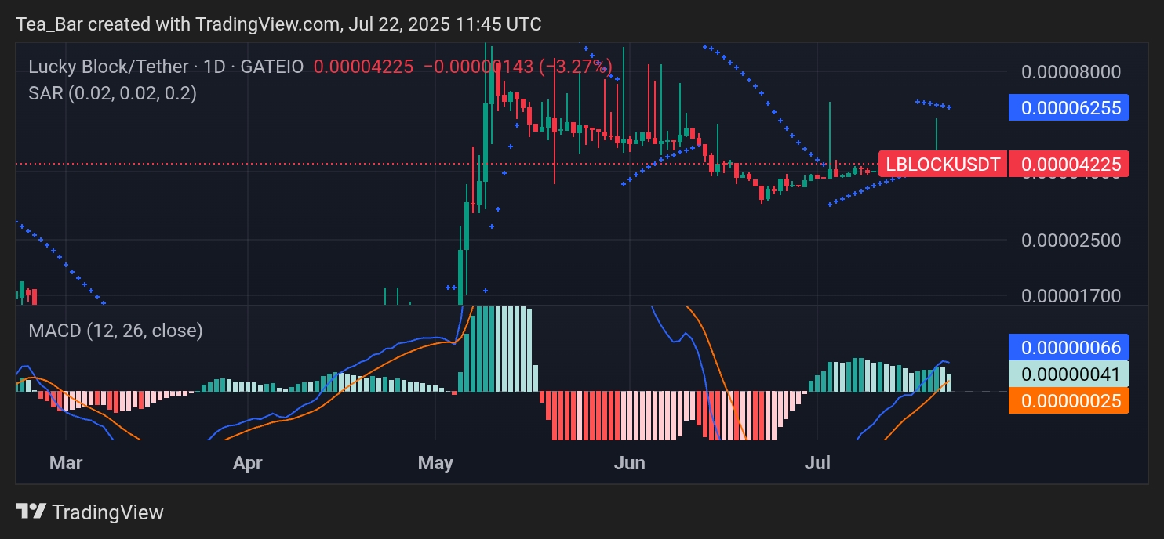Click the 0.00002500 price axis label

[1071, 240]
